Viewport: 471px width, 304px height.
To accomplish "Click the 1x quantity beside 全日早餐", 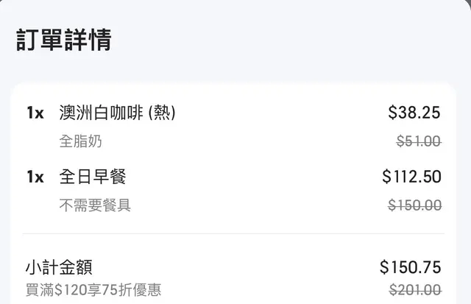I will [35, 177].
